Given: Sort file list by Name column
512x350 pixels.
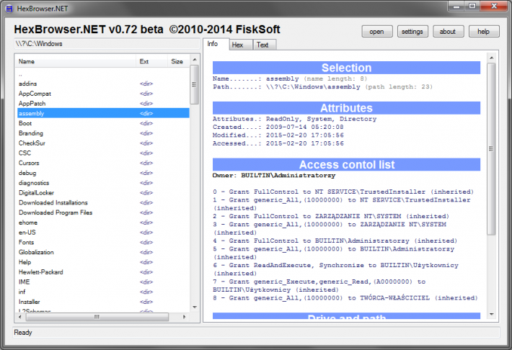Looking at the screenshot, I should (x=76, y=61).
